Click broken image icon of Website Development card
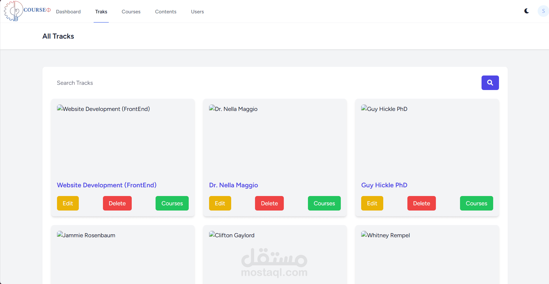This screenshot has width=549, height=284. coord(60,108)
